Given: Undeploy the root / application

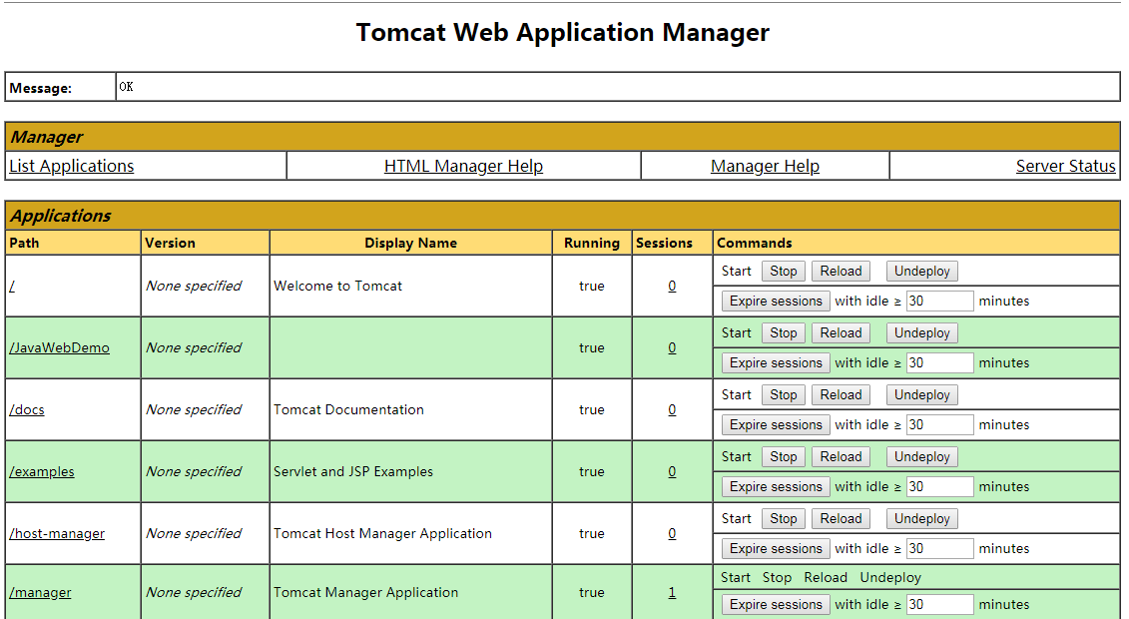Looking at the screenshot, I should [922, 272].
